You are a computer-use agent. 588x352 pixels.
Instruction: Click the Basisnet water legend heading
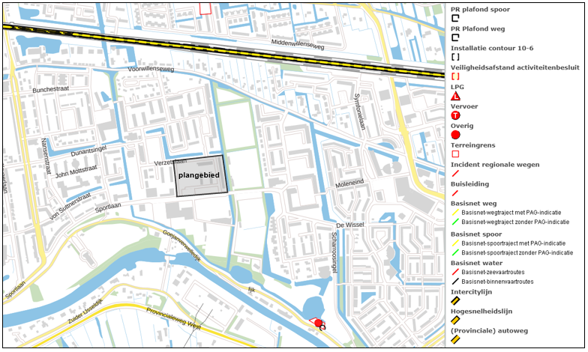(477, 263)
